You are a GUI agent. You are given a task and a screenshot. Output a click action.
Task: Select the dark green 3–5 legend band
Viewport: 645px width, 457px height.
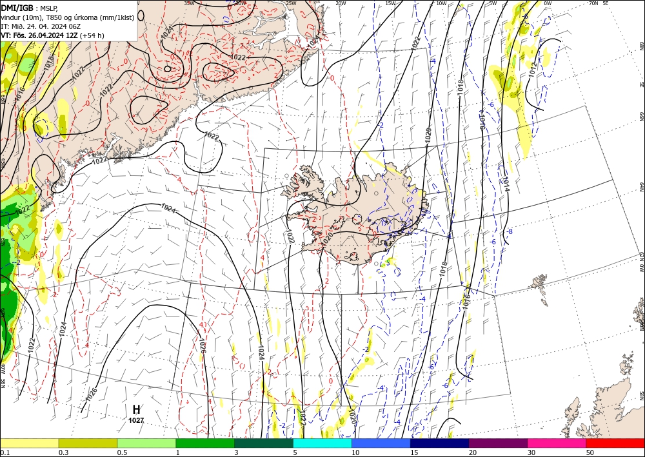pyautogui.click(x=264, y=443)
